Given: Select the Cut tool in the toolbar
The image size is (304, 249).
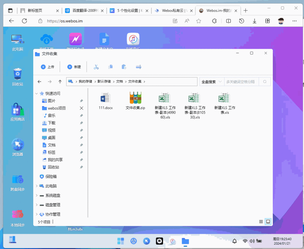Looking at the screenshot, I should tap(96, 67).
